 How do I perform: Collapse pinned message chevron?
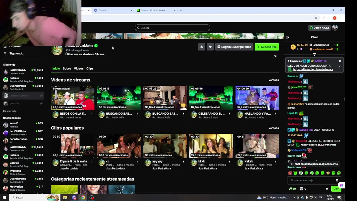click(x=340, y=67)
